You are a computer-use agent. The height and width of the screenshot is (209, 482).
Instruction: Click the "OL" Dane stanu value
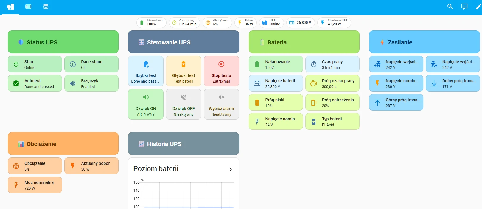83,68
